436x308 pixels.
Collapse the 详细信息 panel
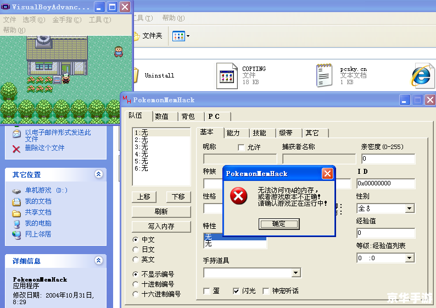point(98,261)
